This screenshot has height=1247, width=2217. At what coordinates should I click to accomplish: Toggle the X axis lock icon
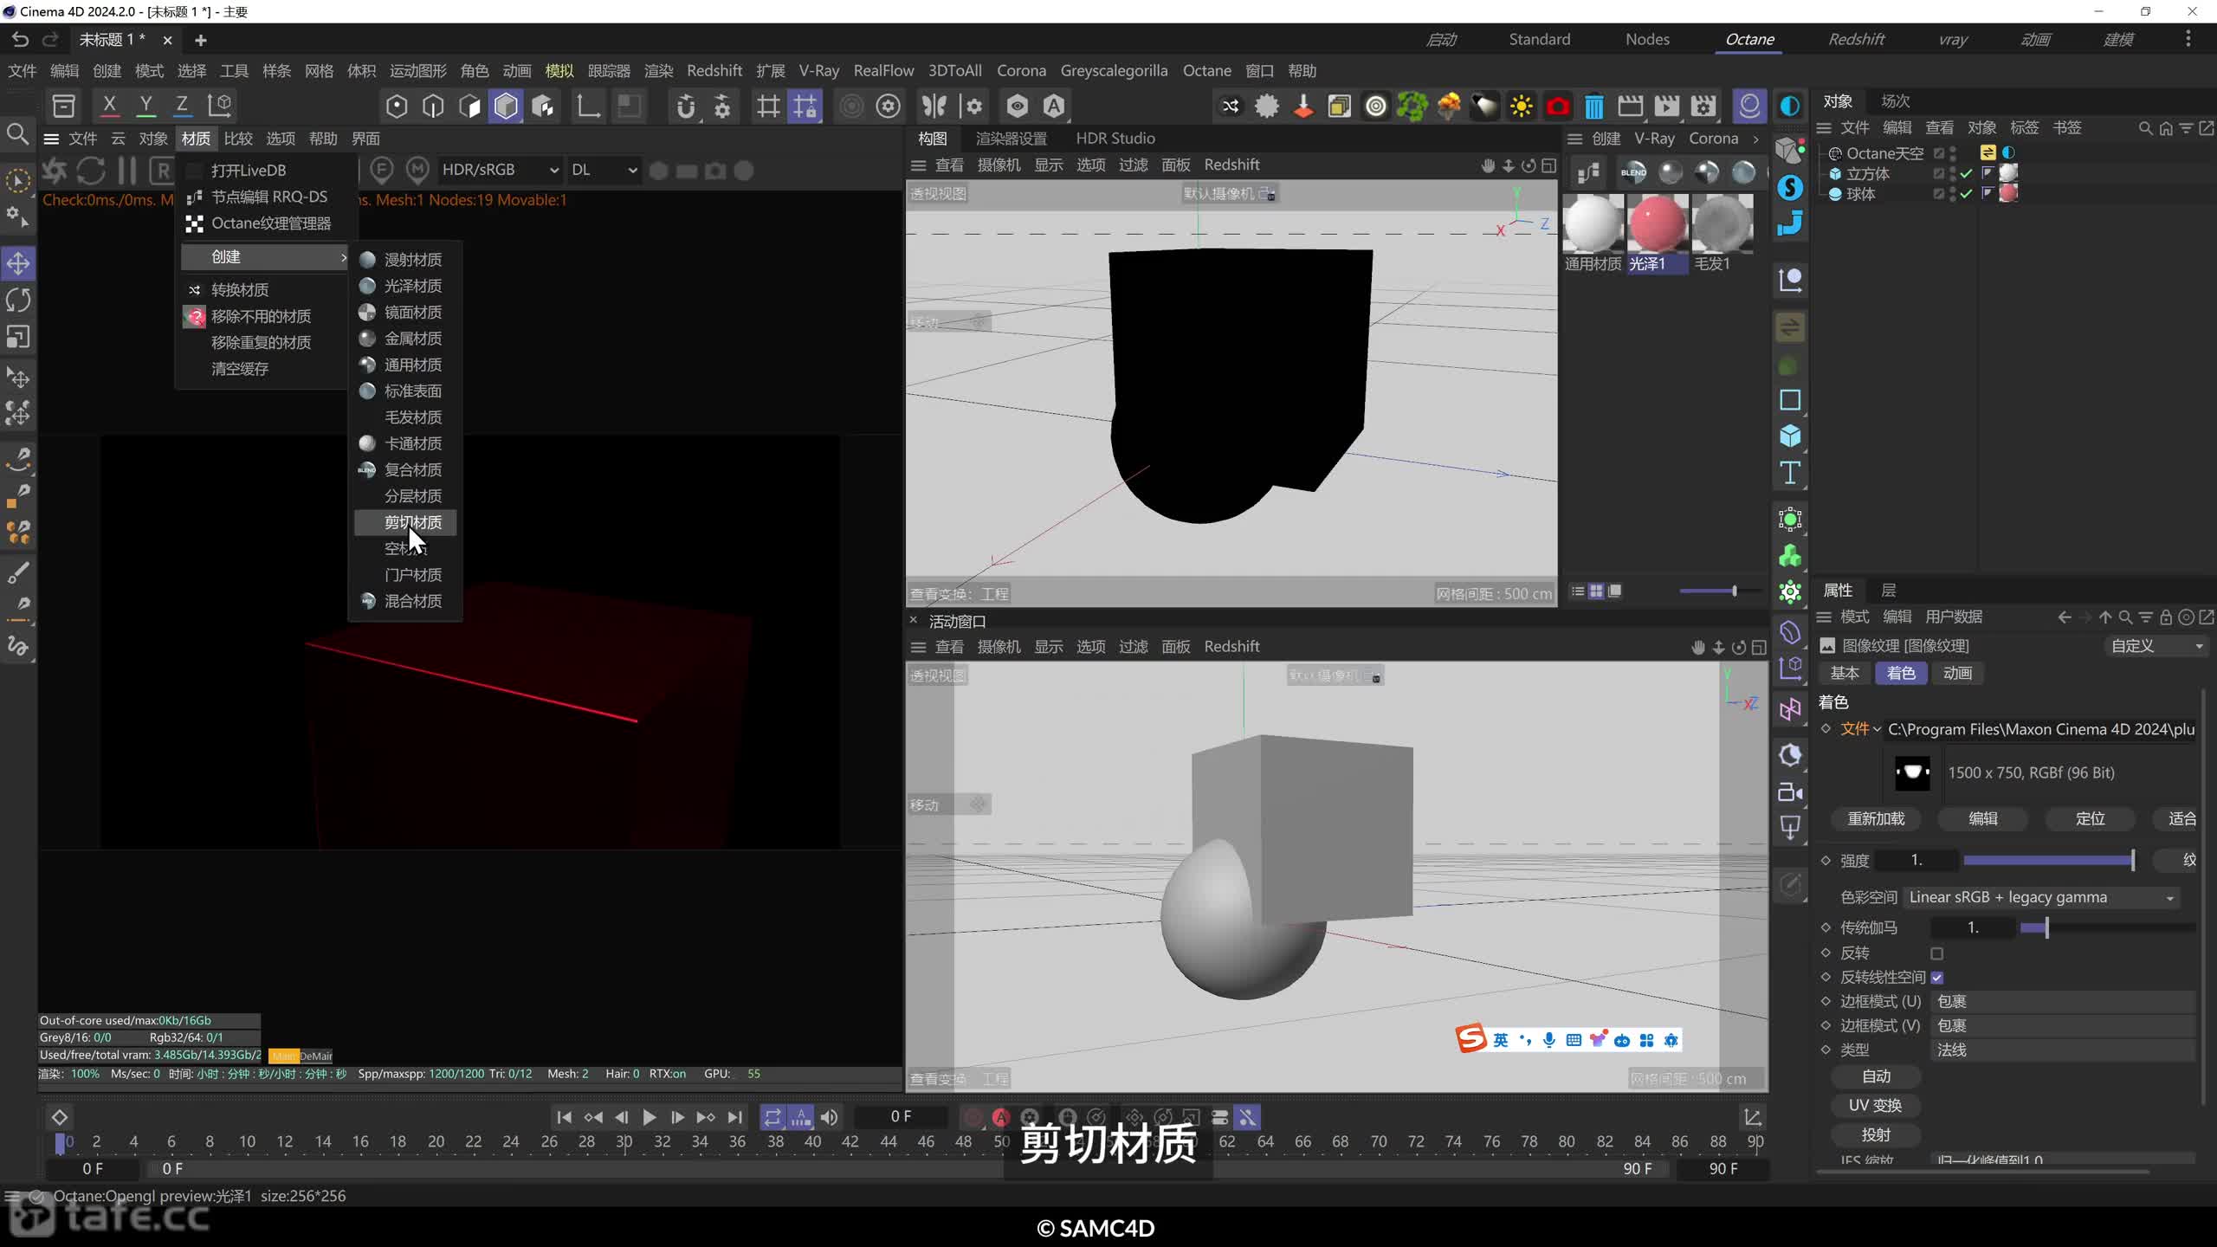(109, 106)
